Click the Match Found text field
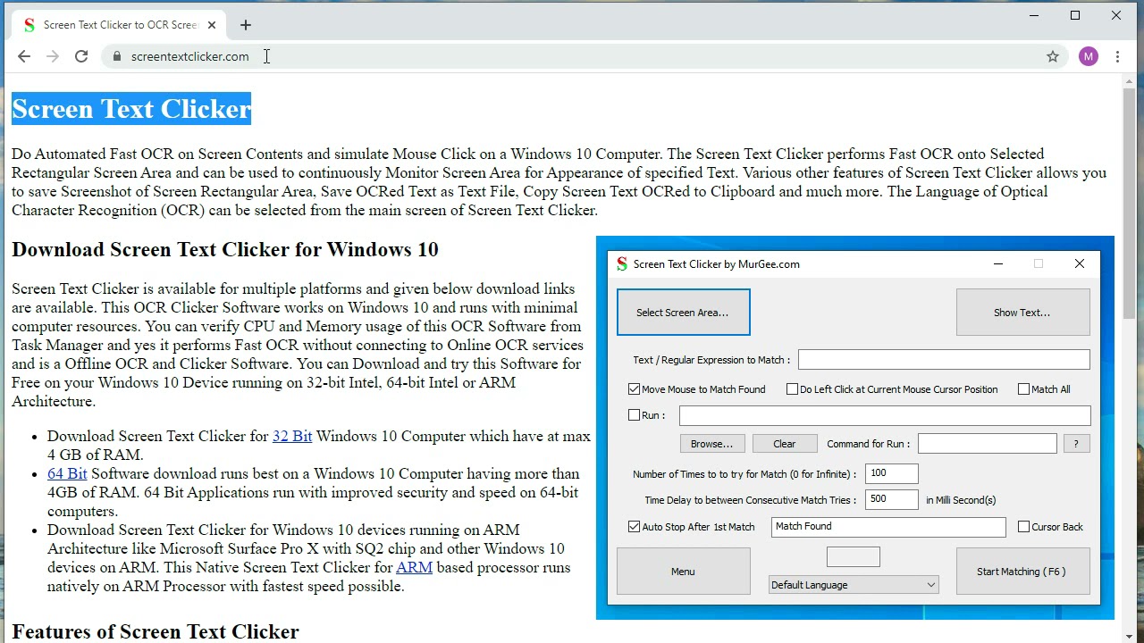This screenshot has height=643, width=1144. coord(888,527)
